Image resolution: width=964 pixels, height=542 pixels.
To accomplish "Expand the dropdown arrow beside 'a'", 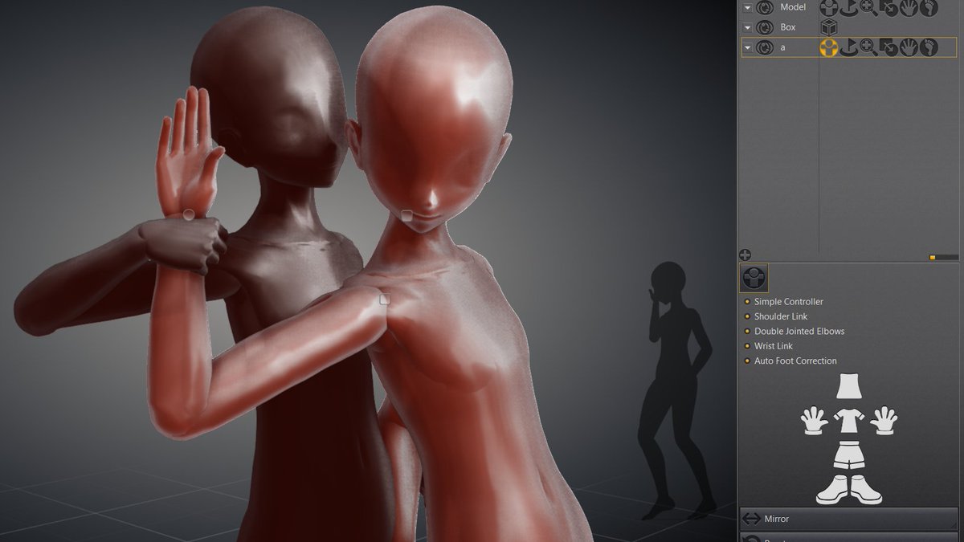I will pyautogui.click(x=747, y=47).
